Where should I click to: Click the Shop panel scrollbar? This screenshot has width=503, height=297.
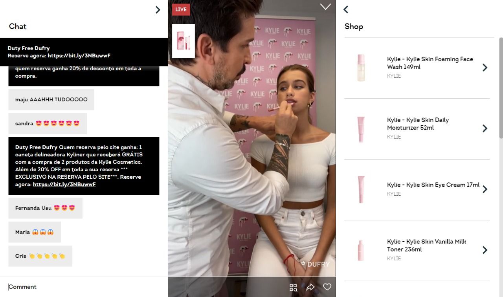point(501,88)
